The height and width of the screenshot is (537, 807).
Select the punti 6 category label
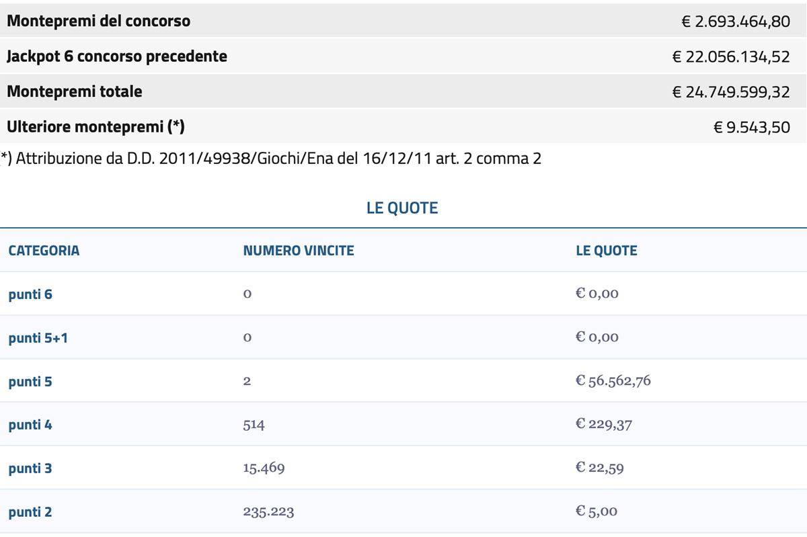pyautogui.click(x=30, y=294)
